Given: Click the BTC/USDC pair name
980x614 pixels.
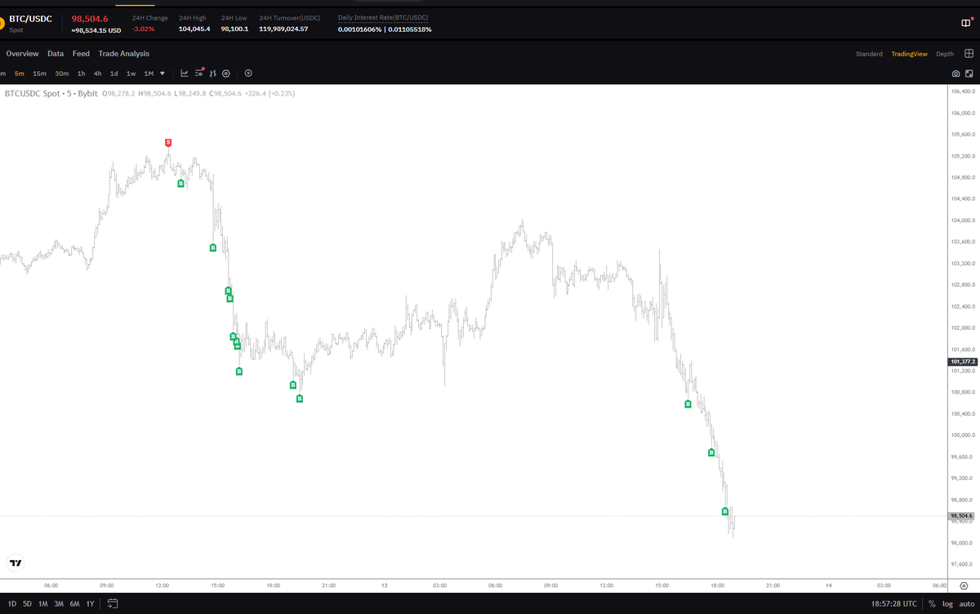Looking at the screenshot, I should (x=30, y=19).
